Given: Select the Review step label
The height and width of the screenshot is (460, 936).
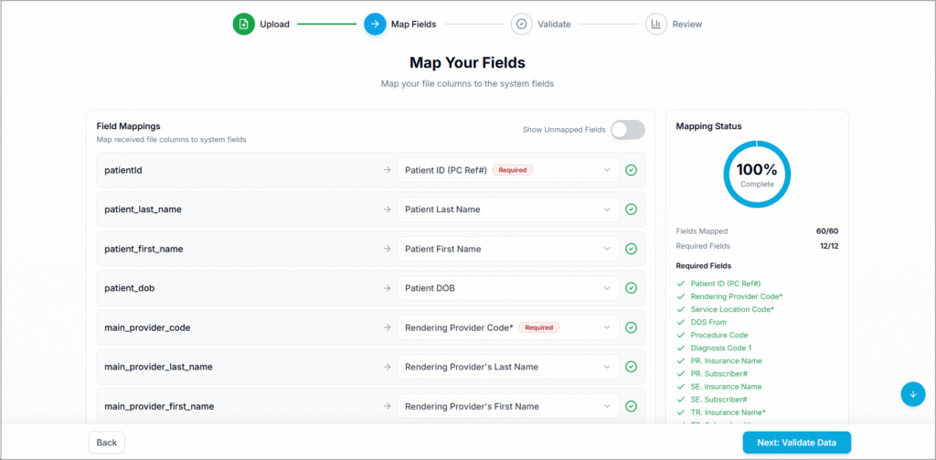Looking at the screenshot, I should [687, 25].
